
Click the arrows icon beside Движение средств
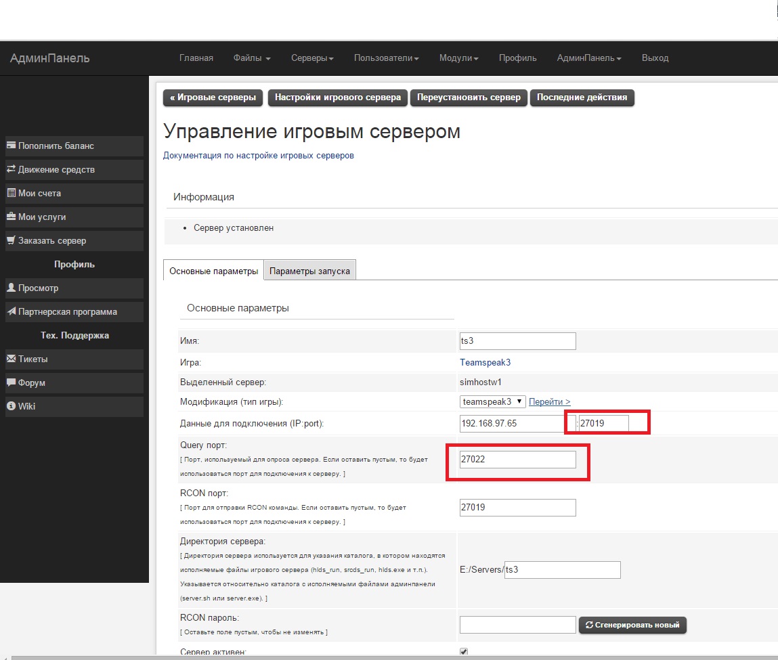[x=11, y=169]
